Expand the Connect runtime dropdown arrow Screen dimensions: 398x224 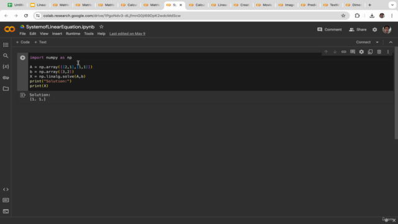click(377, 42)
